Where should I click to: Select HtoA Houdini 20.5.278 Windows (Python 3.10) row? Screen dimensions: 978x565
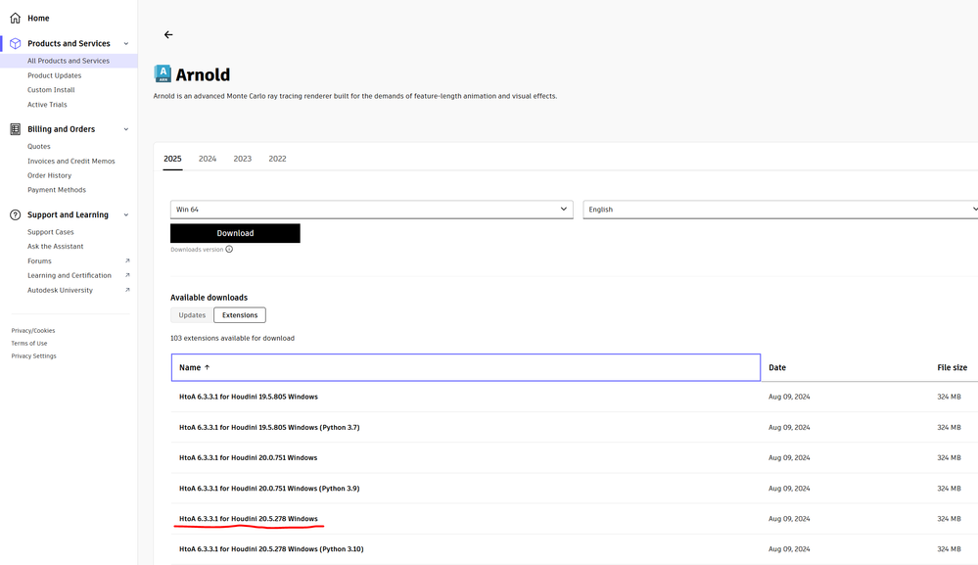coord(271,549)
